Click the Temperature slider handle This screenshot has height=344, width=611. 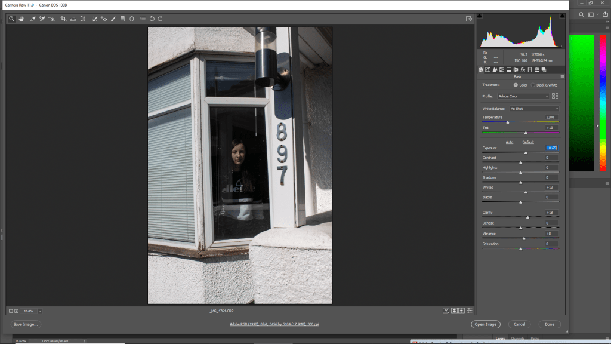(x=508, y=122)
